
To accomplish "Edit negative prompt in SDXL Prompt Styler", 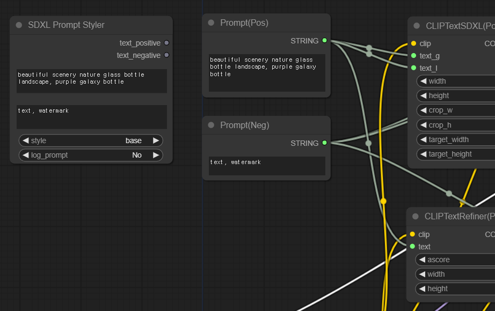I will (92, 117).
